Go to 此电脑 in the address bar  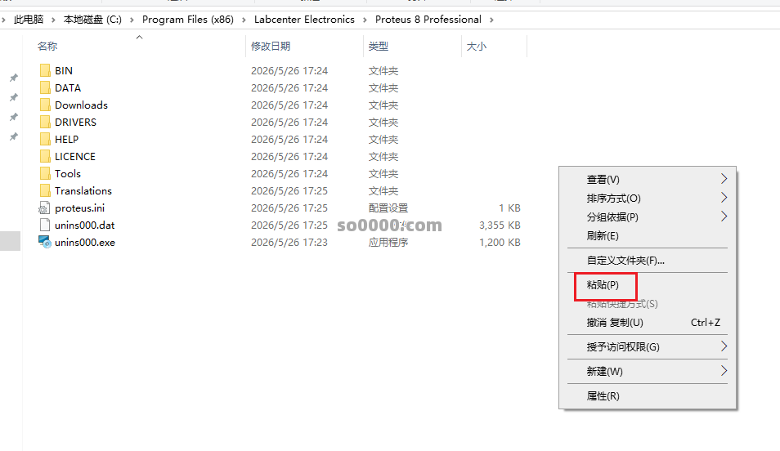point(29,20)
